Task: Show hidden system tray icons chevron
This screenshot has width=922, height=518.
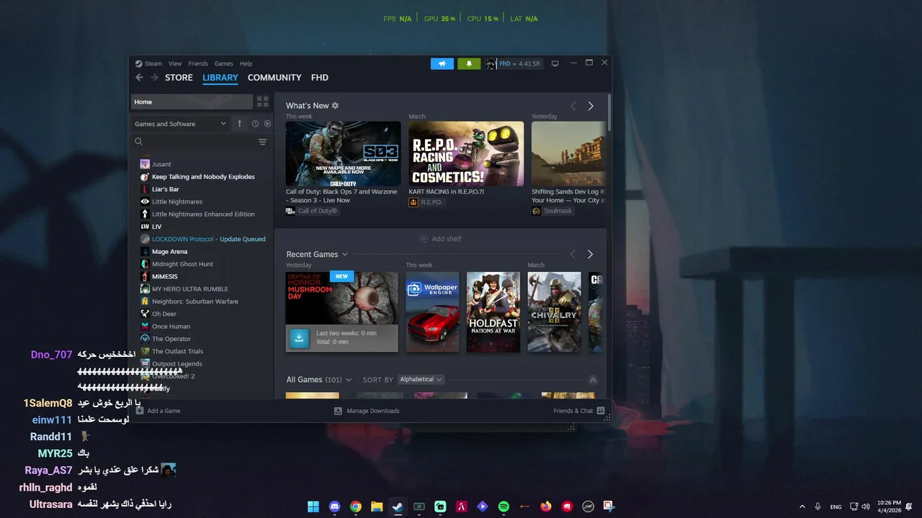Action: (802, 506)
